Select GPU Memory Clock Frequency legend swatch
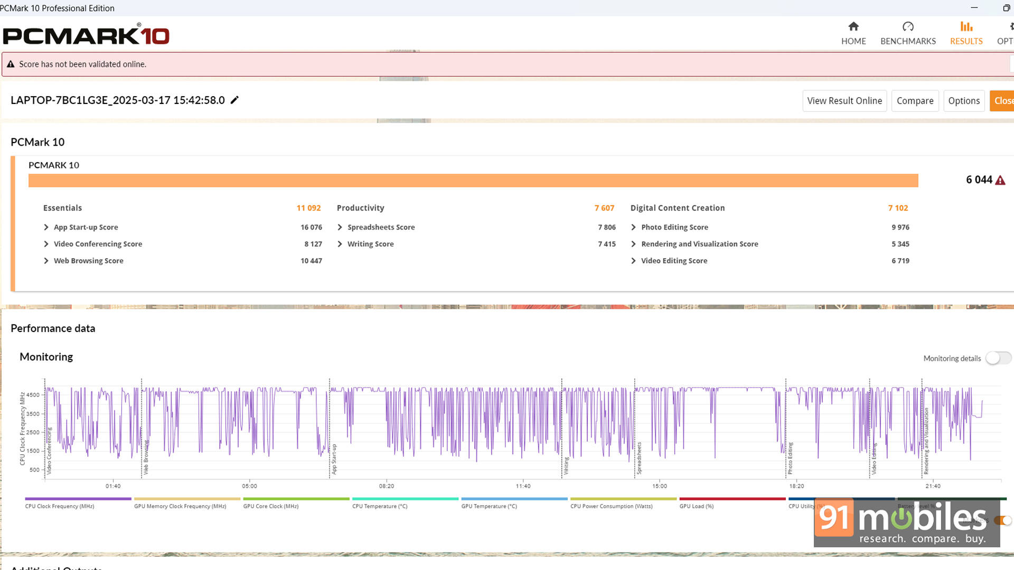This screenshot has width=1014, height=570. pyautogui.click(x=187, y=499)
